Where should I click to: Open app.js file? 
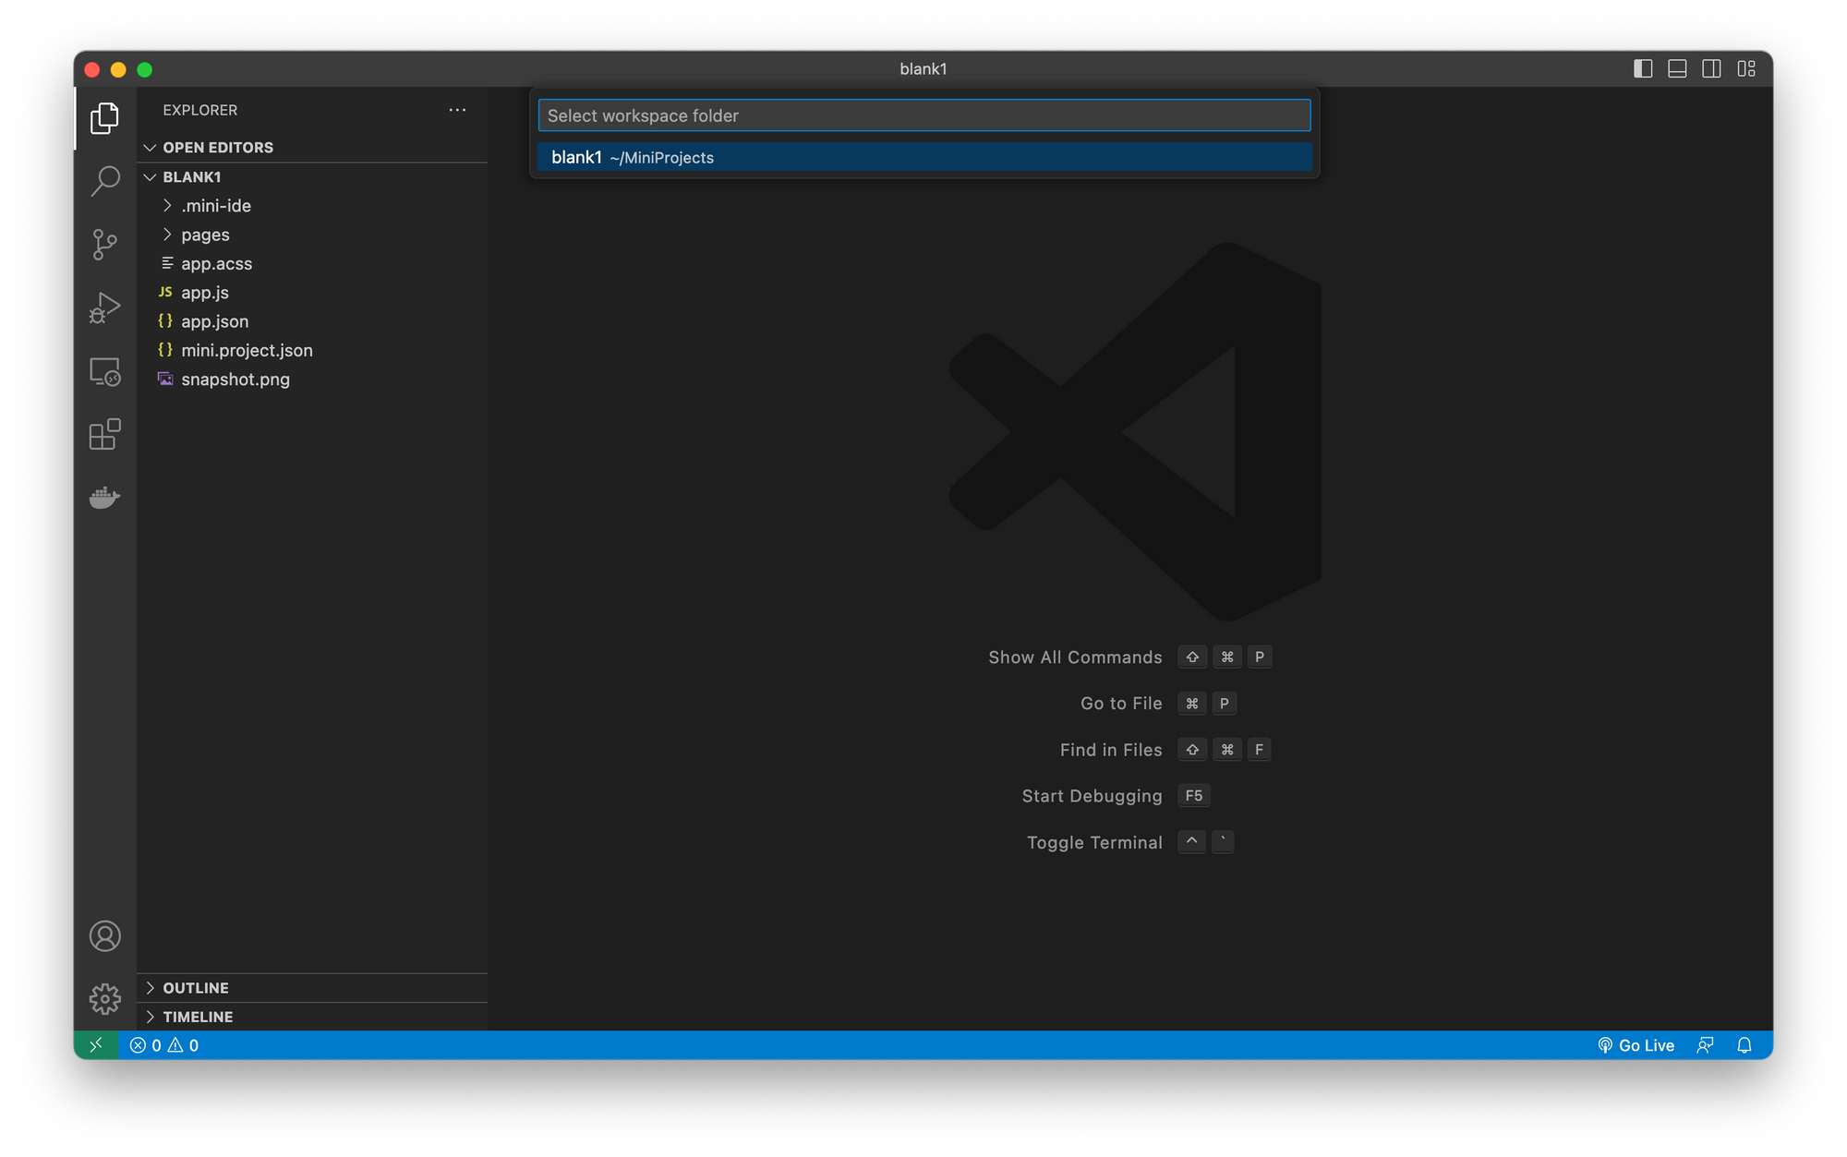point(312,293)
